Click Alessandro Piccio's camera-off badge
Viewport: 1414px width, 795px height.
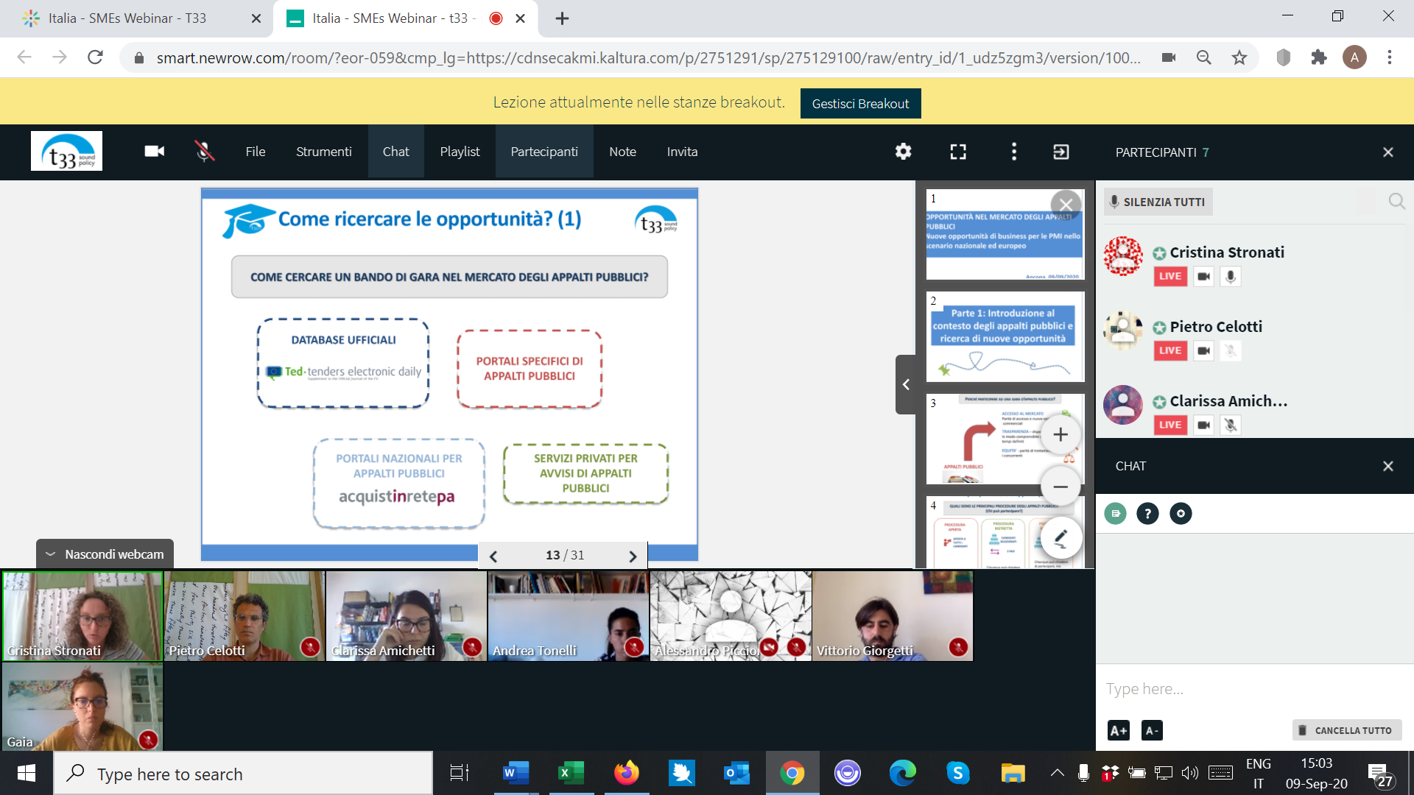coord(769,646)
